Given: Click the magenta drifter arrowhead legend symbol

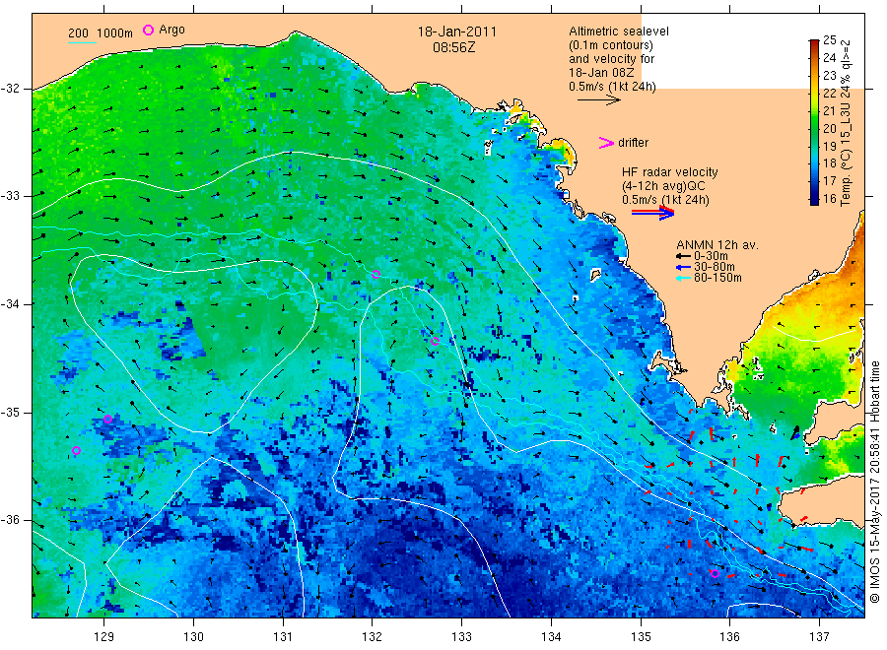Looking at the screenshot, I should point(606,143).
